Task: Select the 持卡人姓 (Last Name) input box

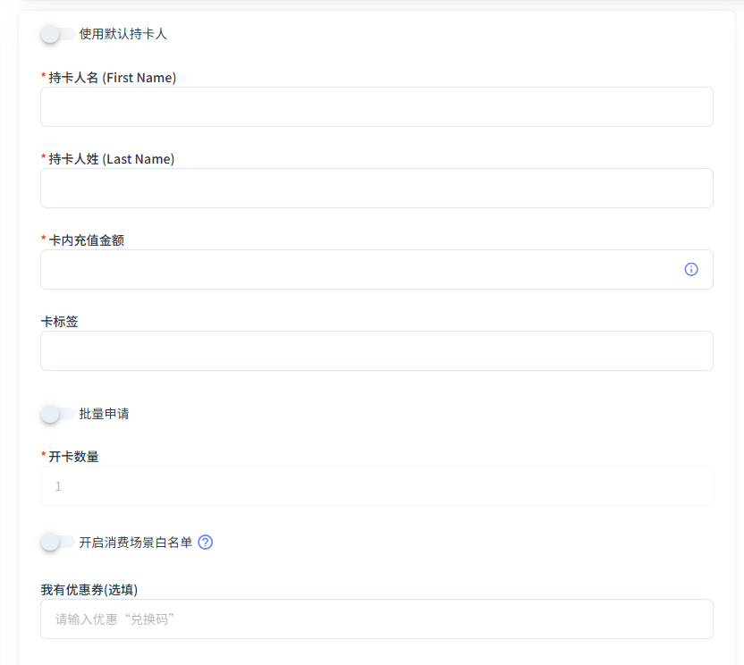Action: click(376, 188)
